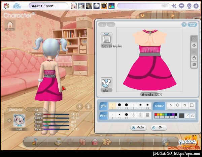Click the skull face icon in top bar
Viewport: 202px width, 157px height.
[189, 6]
